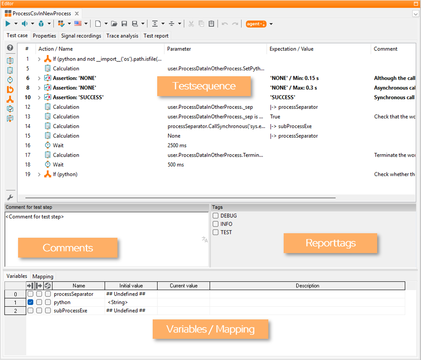Open the tab list dropdown at editor top right
Image resolution: width=421 pixels, height=360 pixels.
[416, 14]
